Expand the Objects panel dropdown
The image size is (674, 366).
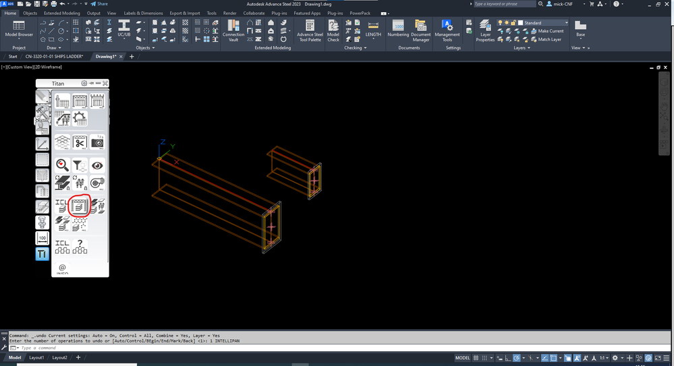[x=145, y=48]
